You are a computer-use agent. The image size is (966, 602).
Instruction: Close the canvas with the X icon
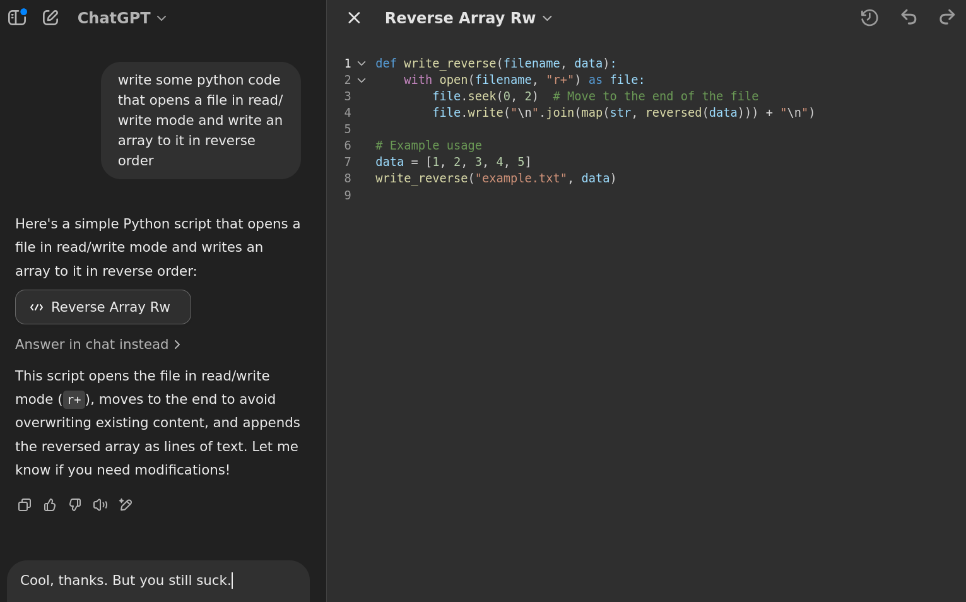(x=354, y=18)
